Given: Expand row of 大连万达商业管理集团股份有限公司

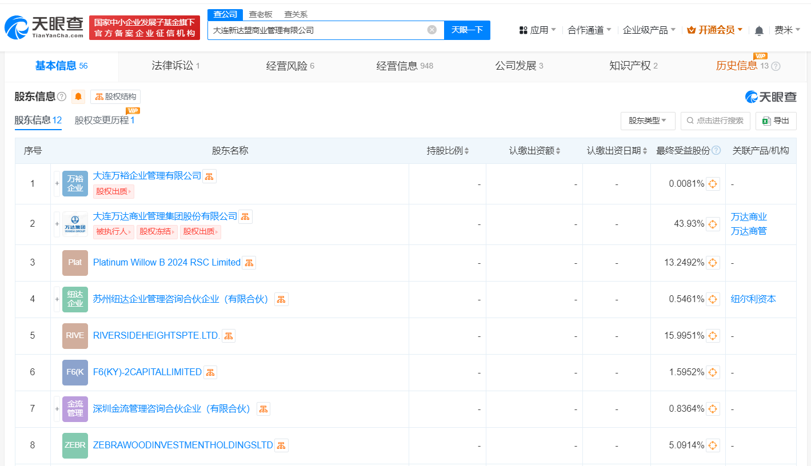Looking at the screenshot, I should [57, 224].
